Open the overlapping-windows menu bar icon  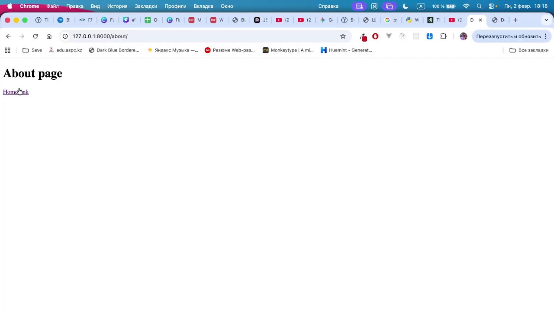390,6
